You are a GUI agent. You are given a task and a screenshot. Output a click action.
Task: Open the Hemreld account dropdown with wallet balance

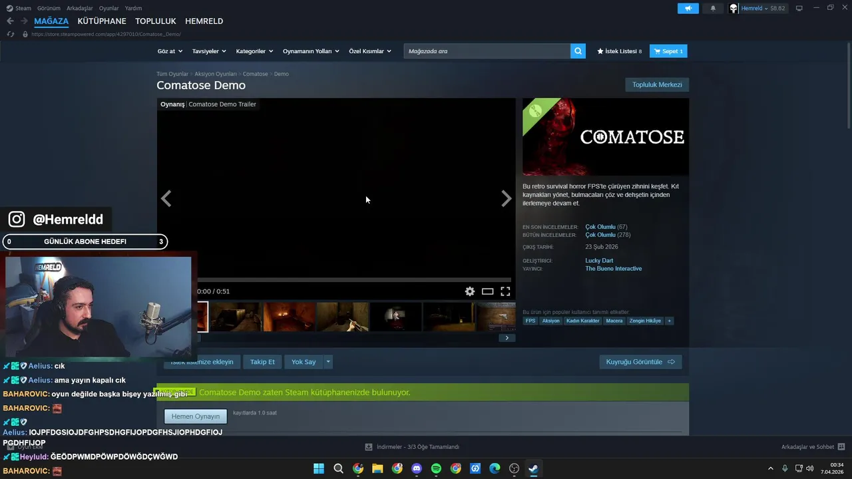pos(757,9)
